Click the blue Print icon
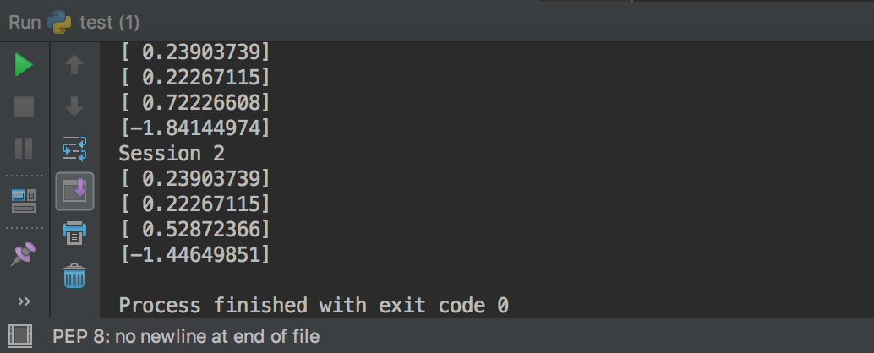Viewport: 874px width, 353px height. pos(74,233)
